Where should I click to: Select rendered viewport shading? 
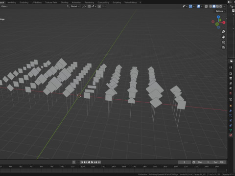221,6
